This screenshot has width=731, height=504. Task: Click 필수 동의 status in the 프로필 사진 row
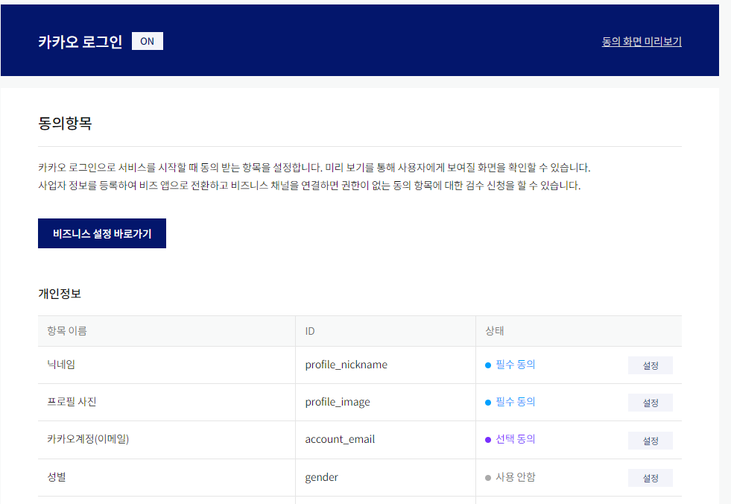pyautogui.click(x=515, y=402)
